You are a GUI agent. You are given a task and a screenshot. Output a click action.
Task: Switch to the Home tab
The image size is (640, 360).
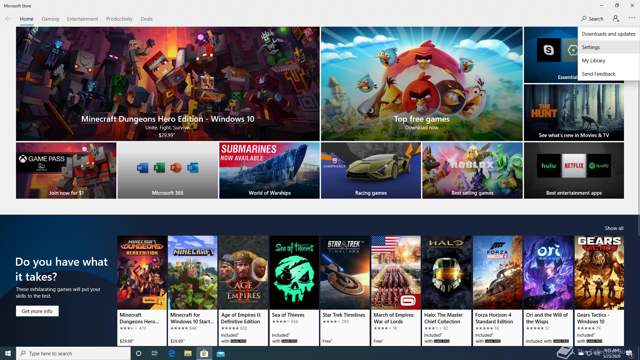[27, 19]
